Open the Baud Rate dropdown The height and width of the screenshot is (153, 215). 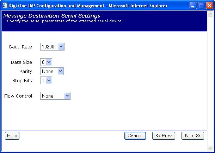(x=52, y=47)
